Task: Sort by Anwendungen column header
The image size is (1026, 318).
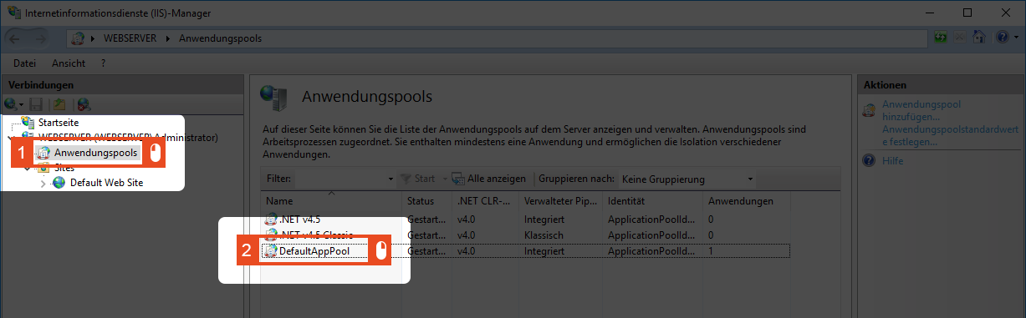Action: 747,201
